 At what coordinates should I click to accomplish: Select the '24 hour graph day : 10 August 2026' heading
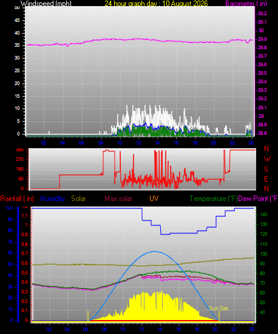tap(156, 4)
